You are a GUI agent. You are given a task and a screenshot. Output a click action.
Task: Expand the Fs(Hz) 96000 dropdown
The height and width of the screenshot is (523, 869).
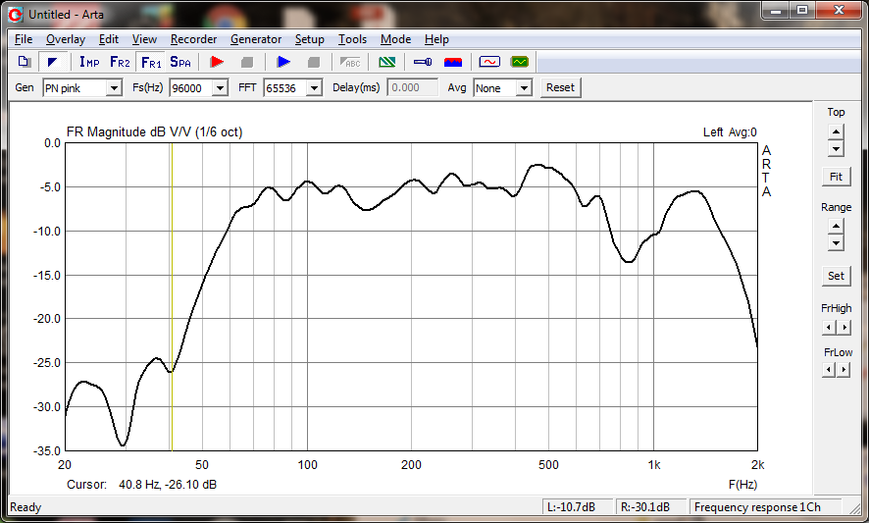point(220,88)
